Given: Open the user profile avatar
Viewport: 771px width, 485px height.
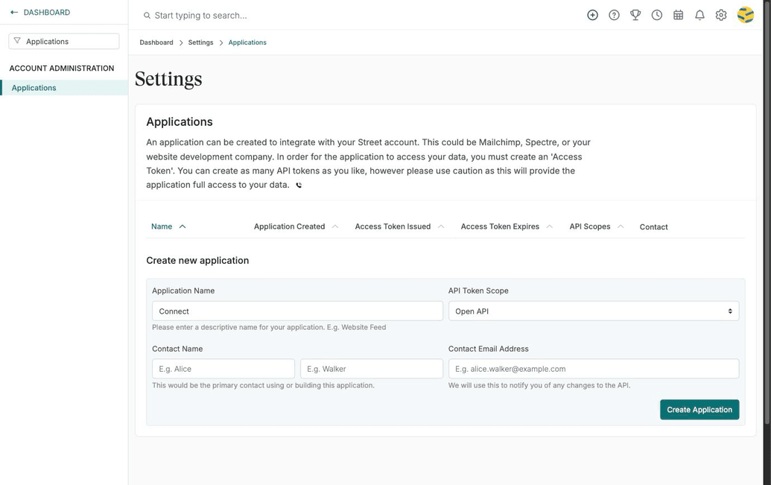Looking at the screenshot, I should pos(746,15).
